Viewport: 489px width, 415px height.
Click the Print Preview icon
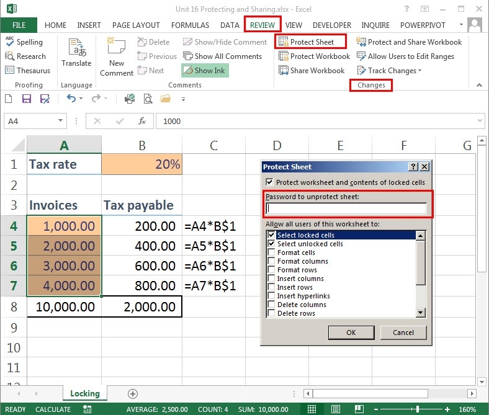click(148, 99)
